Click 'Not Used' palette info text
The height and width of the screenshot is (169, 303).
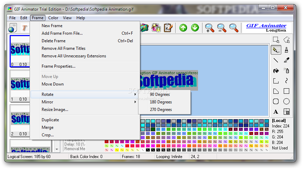pos(280,148)
